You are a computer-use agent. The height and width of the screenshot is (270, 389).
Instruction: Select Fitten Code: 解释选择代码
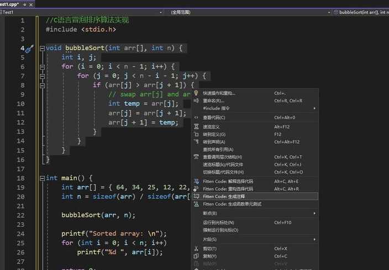[x=255, y=181]
